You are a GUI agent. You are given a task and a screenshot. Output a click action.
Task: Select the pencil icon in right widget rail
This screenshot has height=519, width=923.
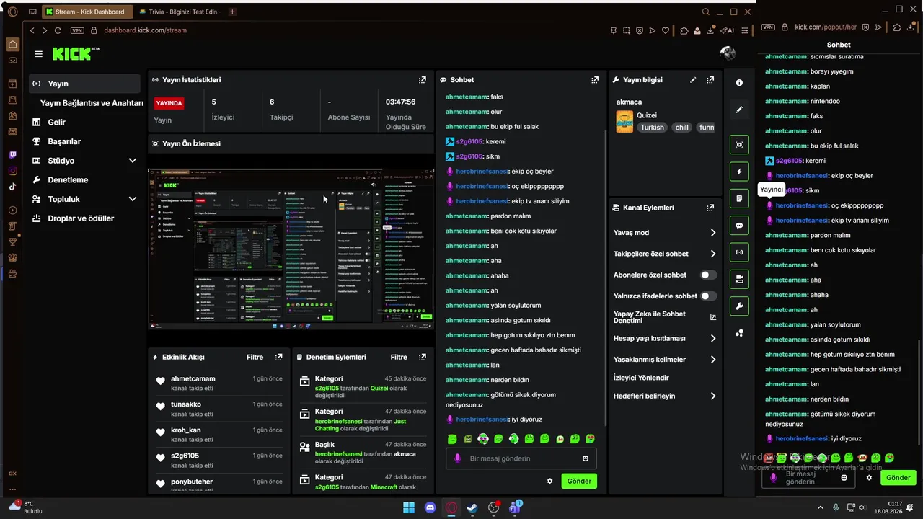[x=739, y=110]
